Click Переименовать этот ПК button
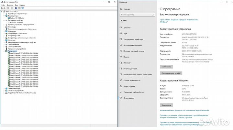 (171, 73)
